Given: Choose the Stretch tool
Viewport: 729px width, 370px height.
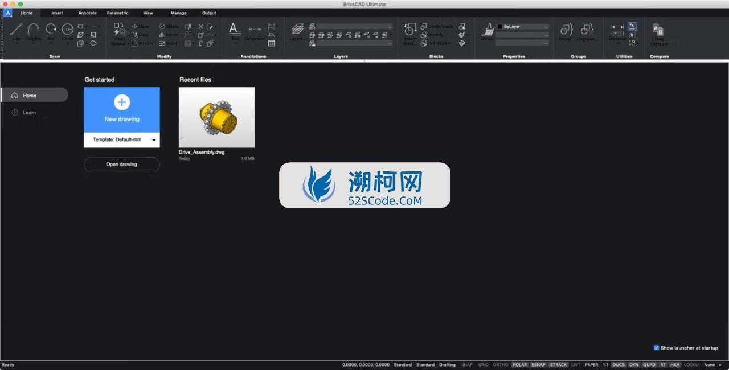Looking at the screenshot, I should 142,43.
